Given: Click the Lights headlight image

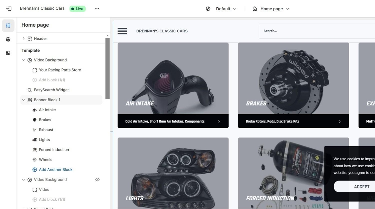Looking at the screenshot, I should click(173, 173).
